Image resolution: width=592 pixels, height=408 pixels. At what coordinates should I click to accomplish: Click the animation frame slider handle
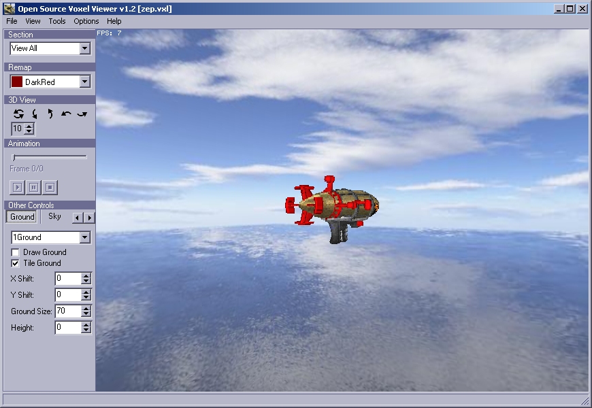(14, 157)
